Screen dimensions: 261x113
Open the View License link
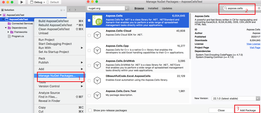click(x=253, y=44)
